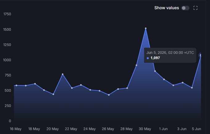Click the 3 Jun x-axis label
The height and width of the screenshot is (134, 210).
point(182,129)
